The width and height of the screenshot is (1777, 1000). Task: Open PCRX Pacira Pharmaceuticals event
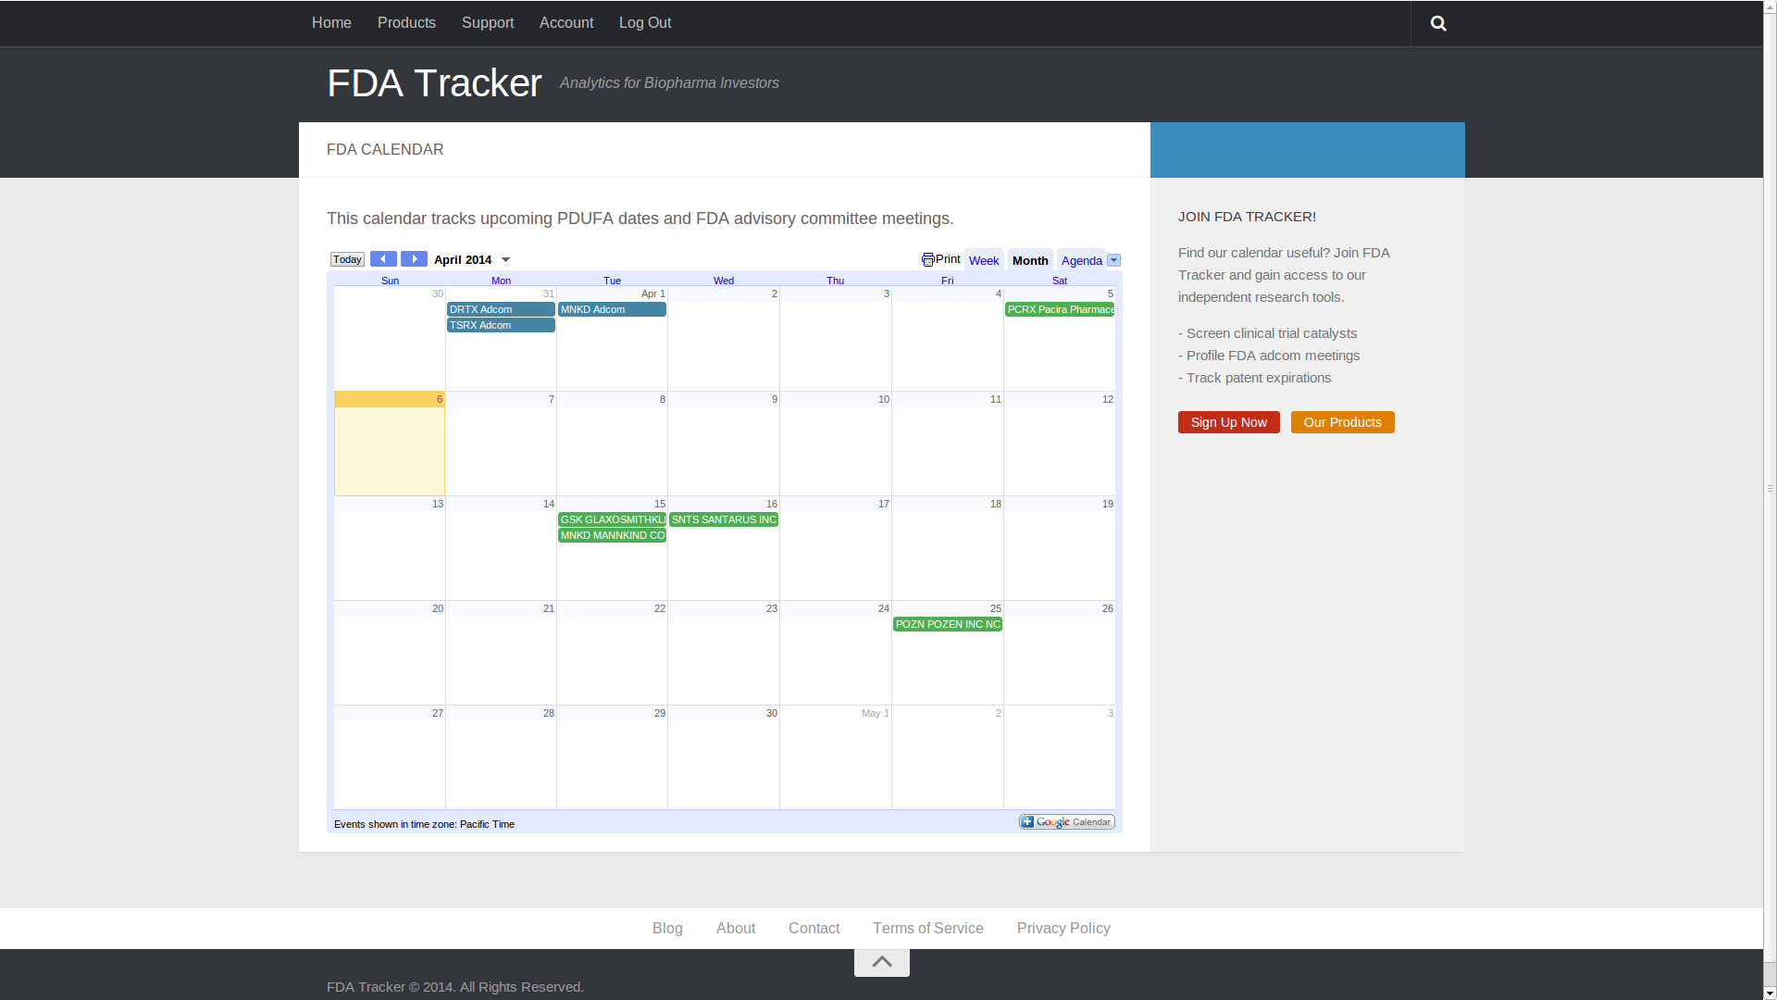pyautogui.click(x=1060, y=309)
